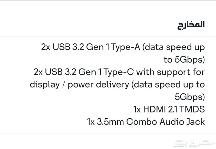
Task: Click the word "HDMI"
Action: 154,109
